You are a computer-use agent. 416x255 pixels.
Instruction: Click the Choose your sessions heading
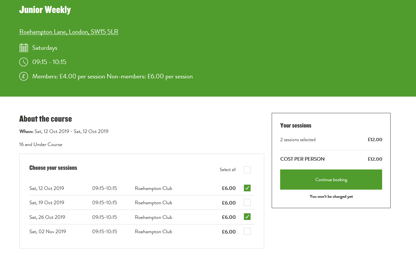tap(53, 168)
